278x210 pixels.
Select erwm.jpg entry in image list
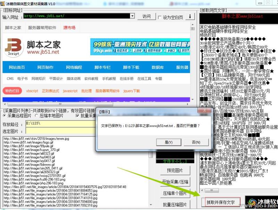pos(36,138)
